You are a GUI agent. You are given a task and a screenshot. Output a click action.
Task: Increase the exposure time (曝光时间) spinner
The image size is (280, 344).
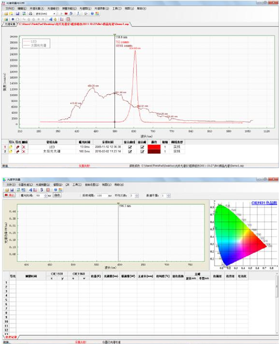click(x=44, y=195)
